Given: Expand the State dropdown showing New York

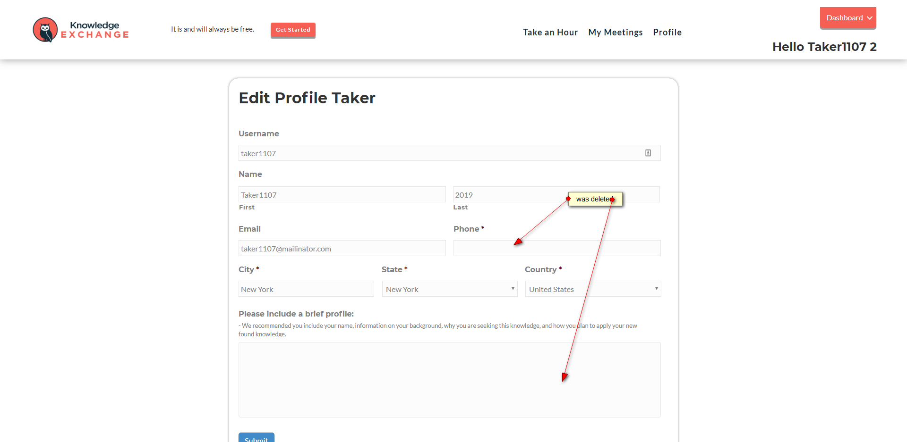Looking at the screenshot, I should pyautogui.click(x=449, y=289).
